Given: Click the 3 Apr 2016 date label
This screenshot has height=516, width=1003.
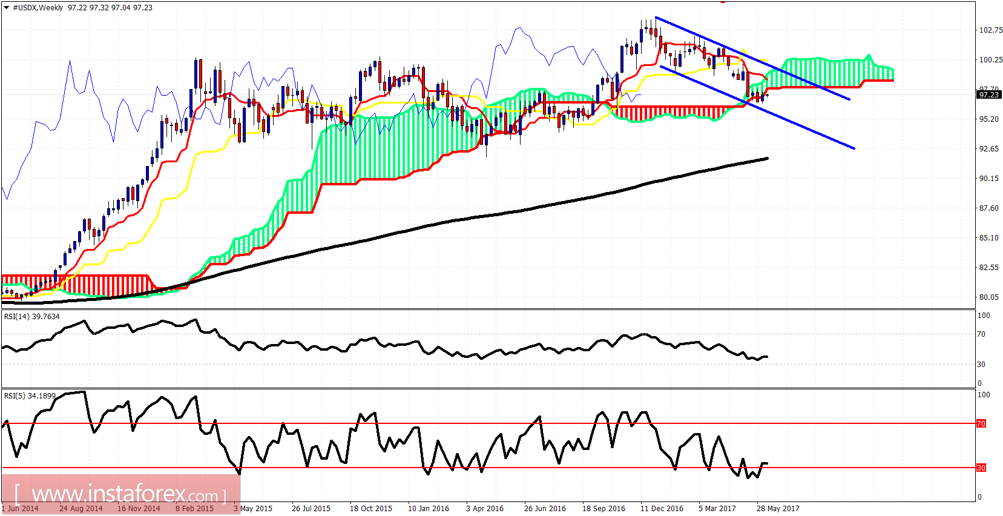Looking at the screenshot, I should coord(485,509).
